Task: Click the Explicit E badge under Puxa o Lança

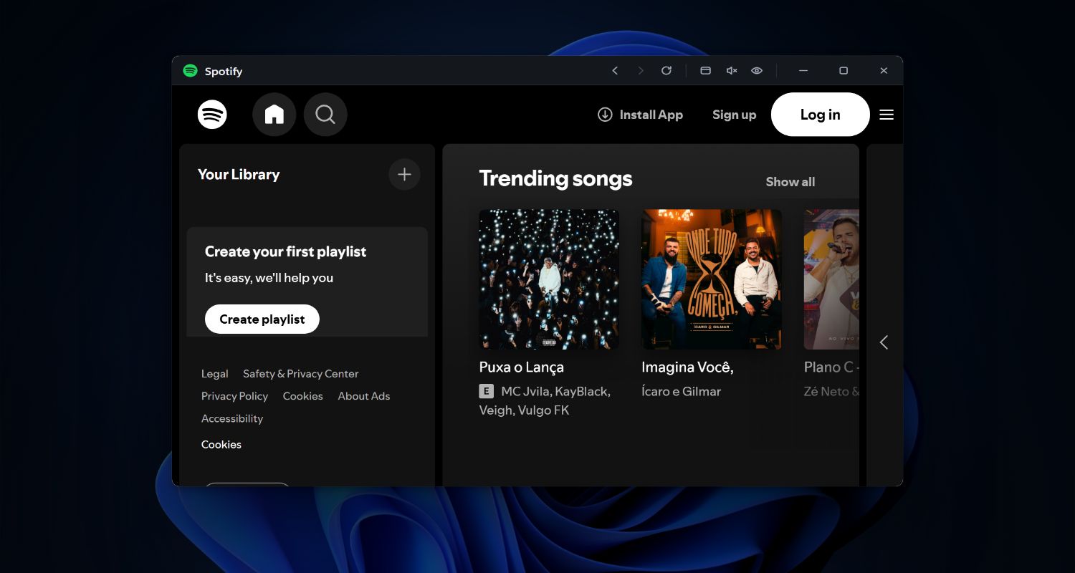Action: pyautogui.click(x=487, y=391)
